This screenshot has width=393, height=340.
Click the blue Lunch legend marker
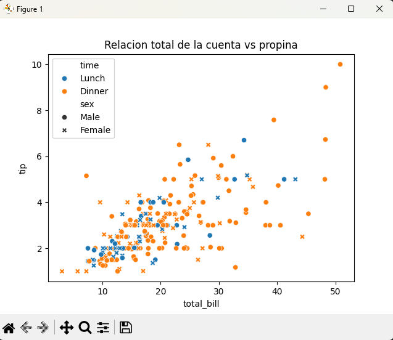(65, 78)
